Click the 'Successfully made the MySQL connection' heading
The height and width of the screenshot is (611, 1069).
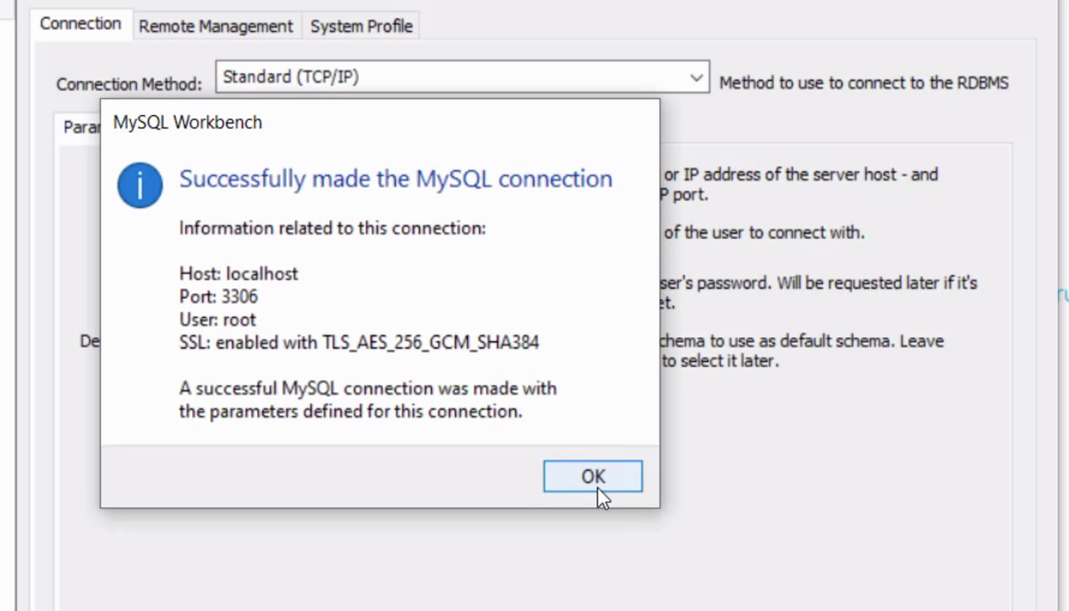(x=395, y=179)
